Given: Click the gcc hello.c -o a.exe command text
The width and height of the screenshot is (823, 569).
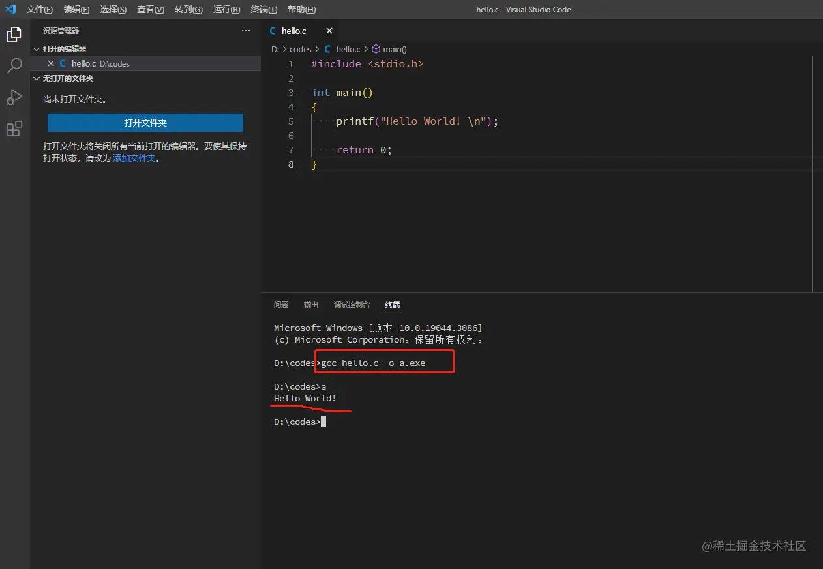Looking at the screenshot, I should click(373, 363).
